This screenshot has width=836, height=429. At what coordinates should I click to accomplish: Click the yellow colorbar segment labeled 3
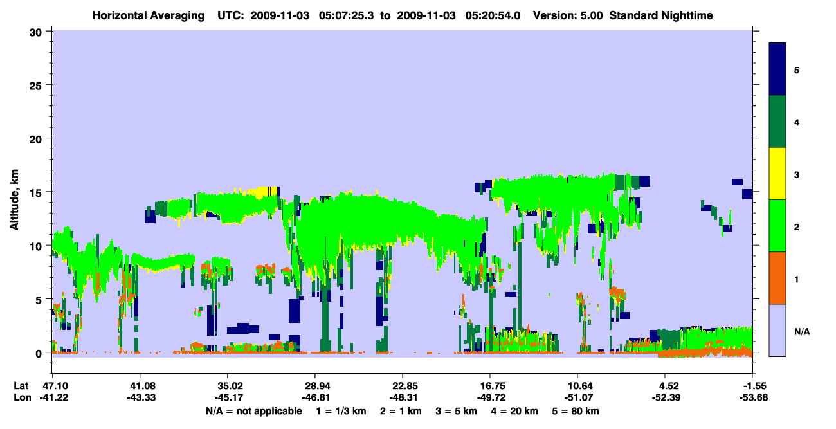click(x=777, y=174)
